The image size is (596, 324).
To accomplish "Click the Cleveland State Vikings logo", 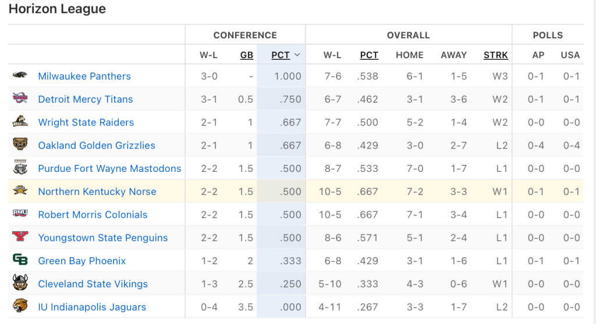I will tap(20, 283).
